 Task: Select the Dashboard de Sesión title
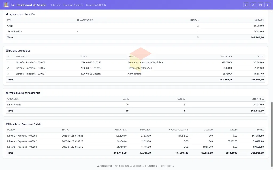point(31,5)
